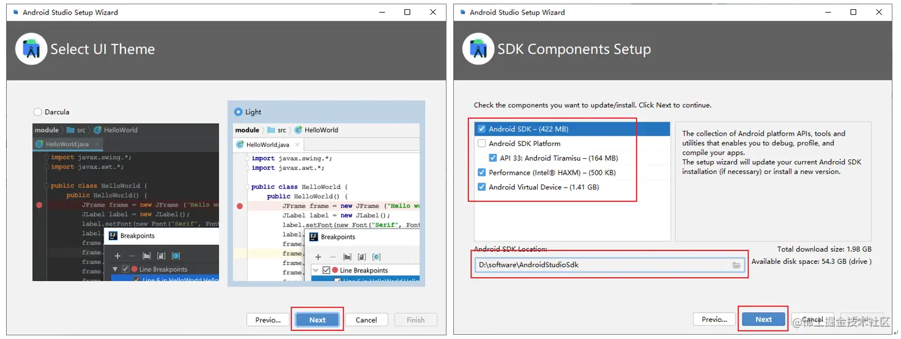Click Previo... in the Select UI Theme window
The image size is (901, 339).
point(268,320)
